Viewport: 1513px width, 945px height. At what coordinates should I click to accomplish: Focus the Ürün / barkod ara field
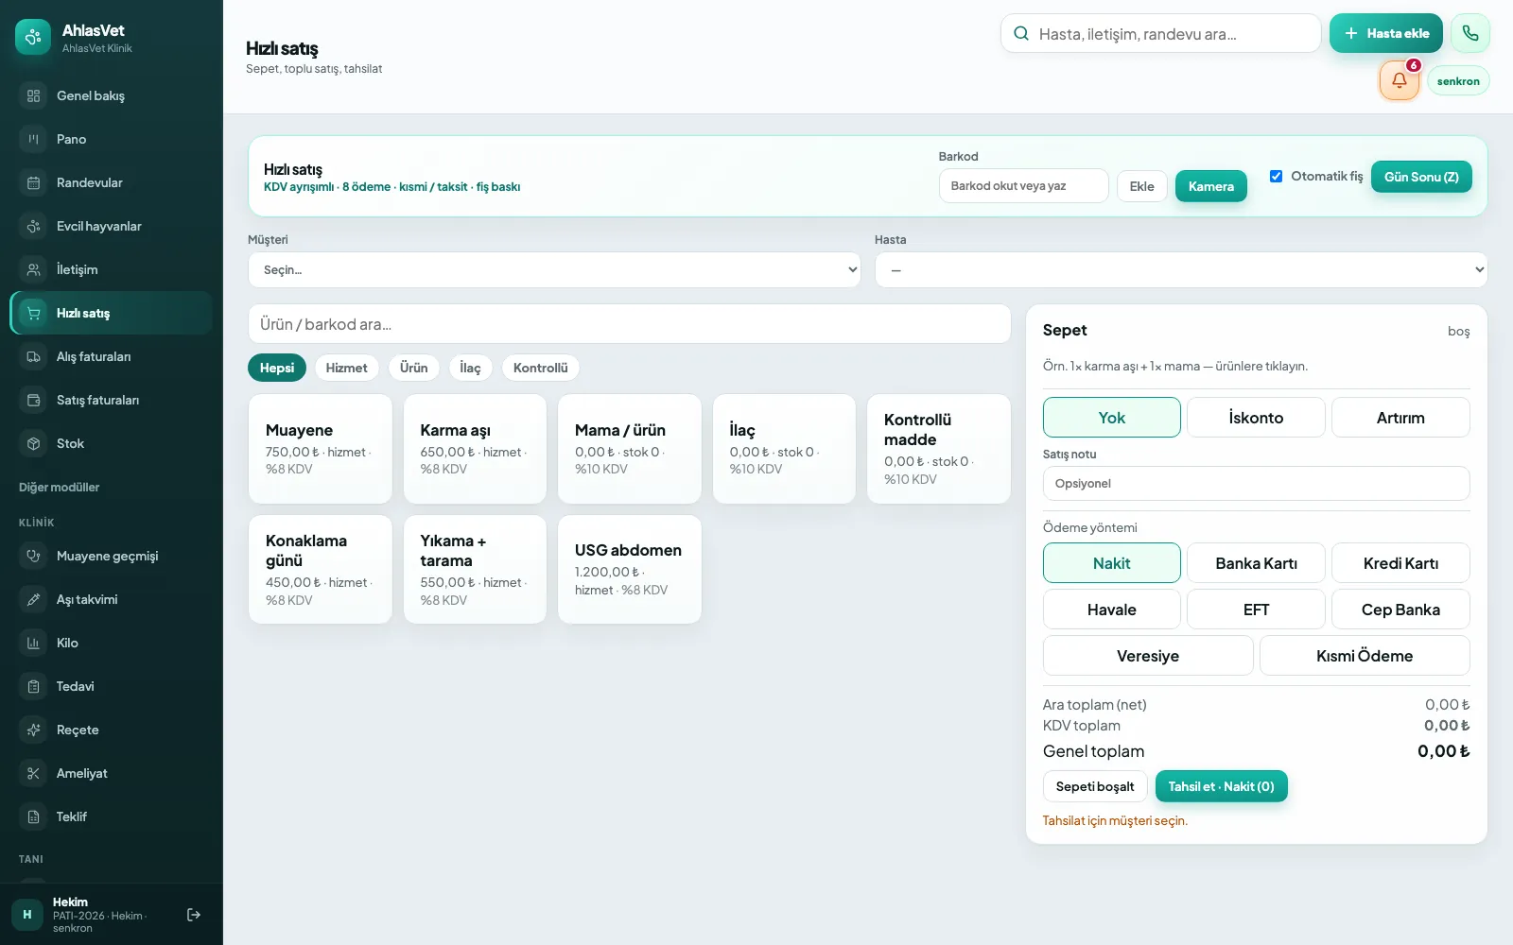coord(630,324)
